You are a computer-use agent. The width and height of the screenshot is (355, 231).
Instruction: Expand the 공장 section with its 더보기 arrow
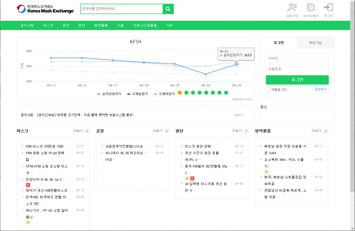[x=167, y=131]
